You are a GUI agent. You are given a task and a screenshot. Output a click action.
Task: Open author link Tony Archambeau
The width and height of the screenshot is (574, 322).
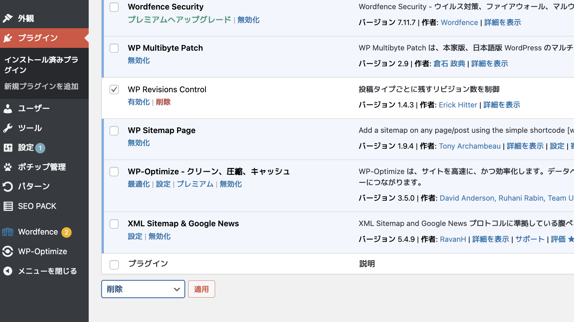coord(470,146)
